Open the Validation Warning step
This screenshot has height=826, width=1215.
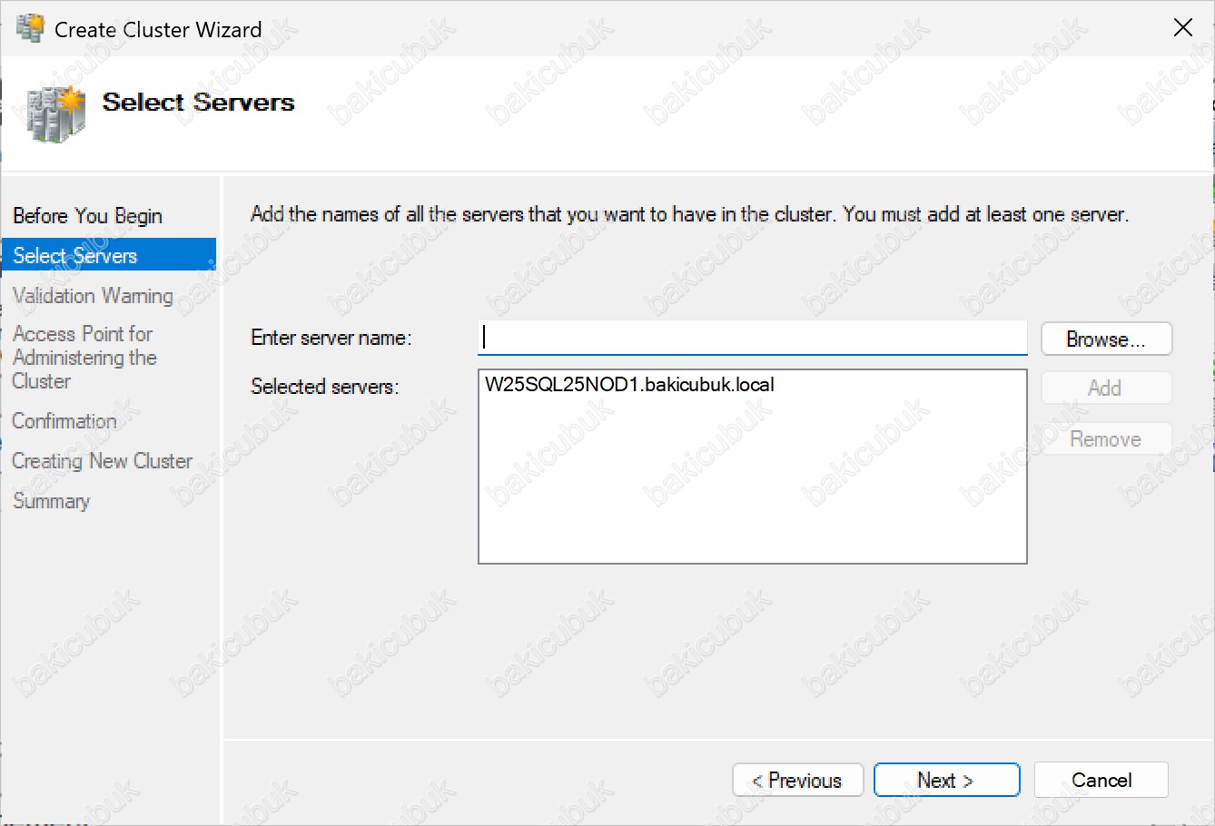[93, 296]
